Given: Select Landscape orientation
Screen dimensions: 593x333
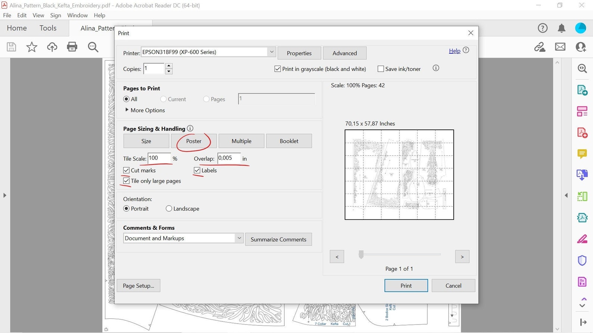Looking at the screenshot, I should tap(169, 208).
